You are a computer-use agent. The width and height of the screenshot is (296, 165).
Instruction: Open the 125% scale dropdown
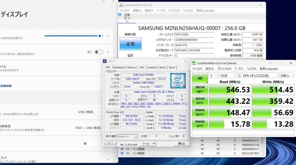88,112
